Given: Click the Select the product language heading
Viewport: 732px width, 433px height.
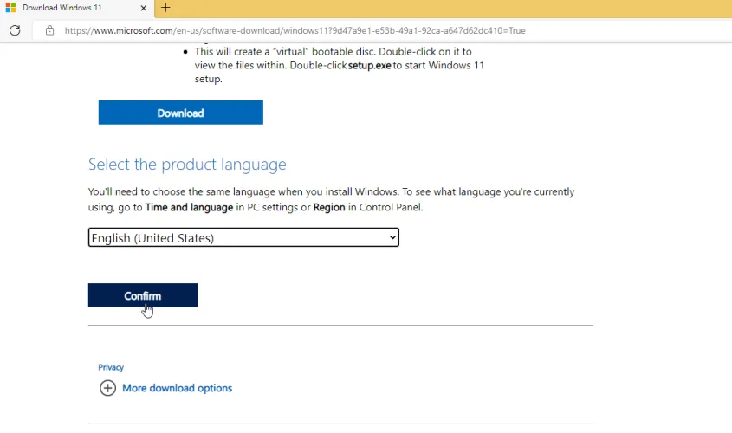Looking at the screenshot, I should pos(187,164).
